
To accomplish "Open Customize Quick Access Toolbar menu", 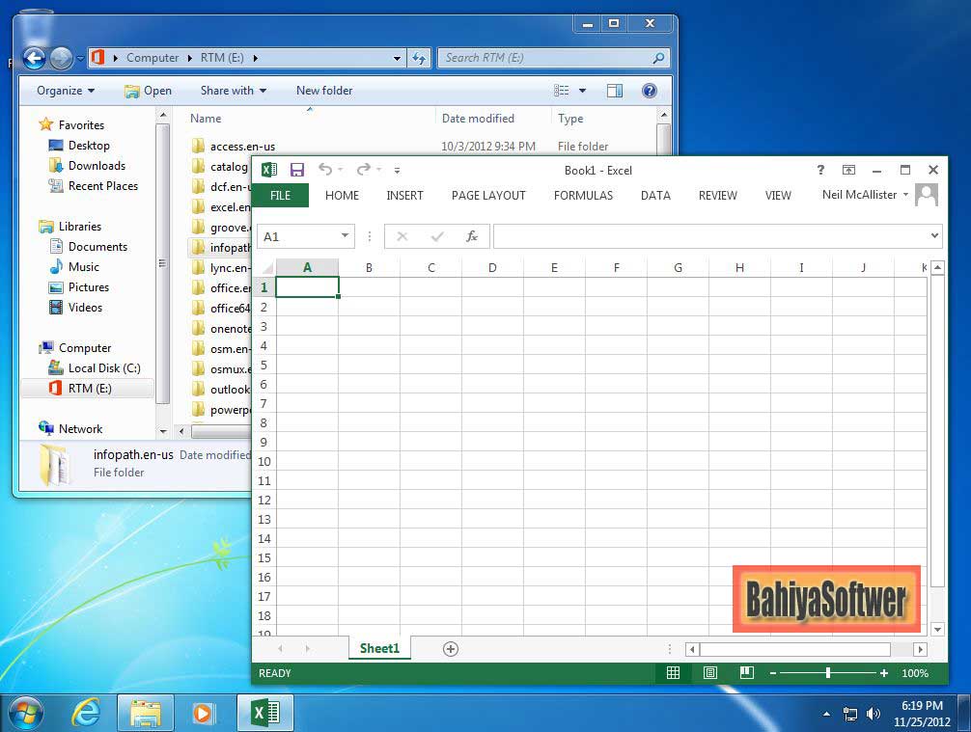I will click(397, 170).
